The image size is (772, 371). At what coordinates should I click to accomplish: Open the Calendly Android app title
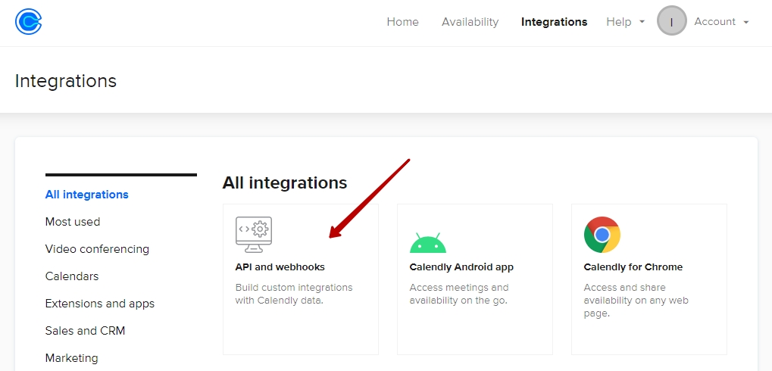[461, 267]
